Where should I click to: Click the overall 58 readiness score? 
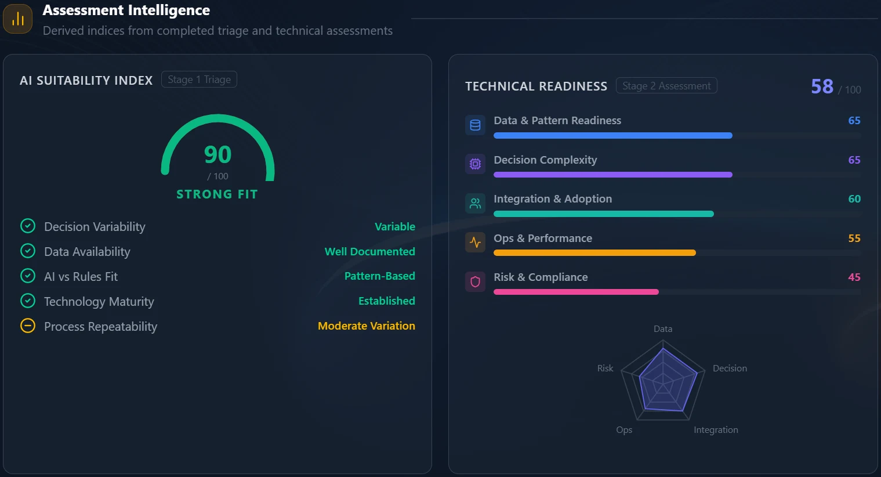point(822,86)
